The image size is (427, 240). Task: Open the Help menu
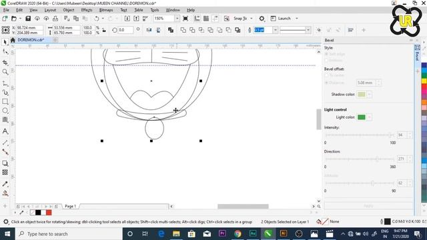[191, 10]
